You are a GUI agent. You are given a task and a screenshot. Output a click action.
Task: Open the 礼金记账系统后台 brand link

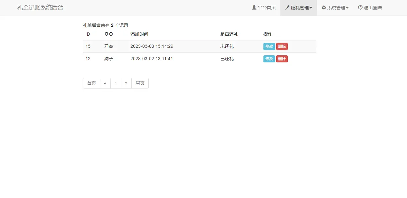tap(40, 8)
